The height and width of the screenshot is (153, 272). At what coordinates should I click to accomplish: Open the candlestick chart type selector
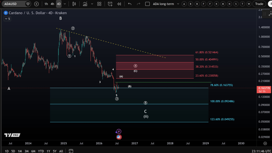[x=74, y=4]
